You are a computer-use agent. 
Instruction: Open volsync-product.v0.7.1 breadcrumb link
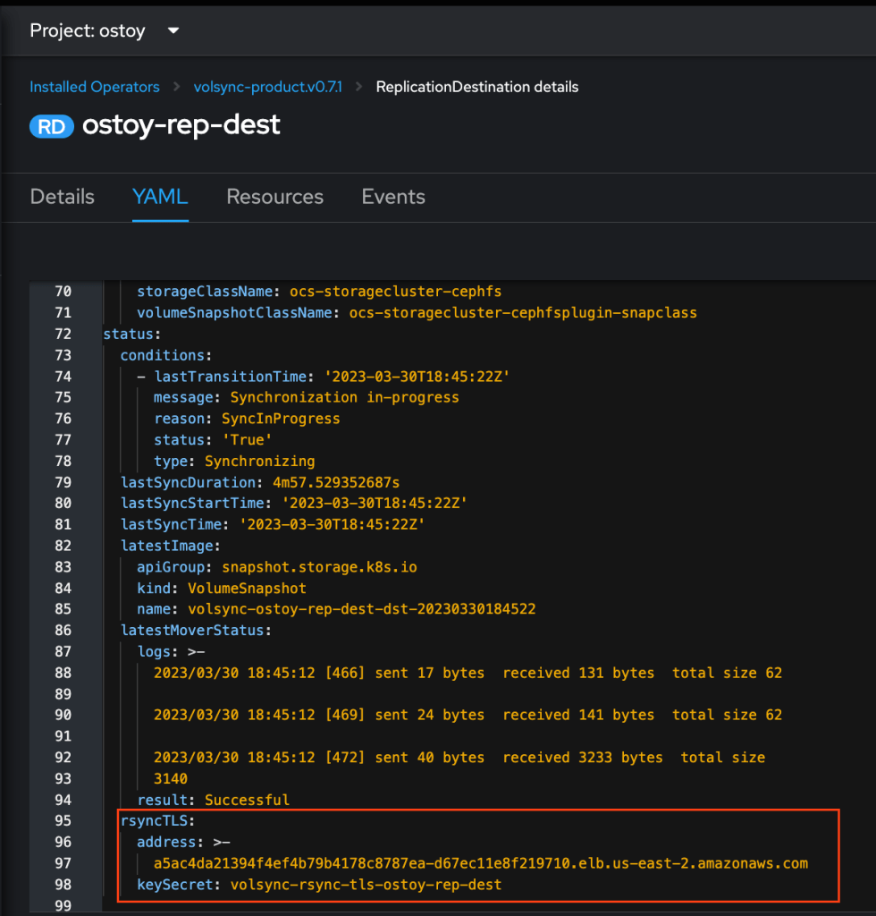pyautogui.click(x=267, y=87)
